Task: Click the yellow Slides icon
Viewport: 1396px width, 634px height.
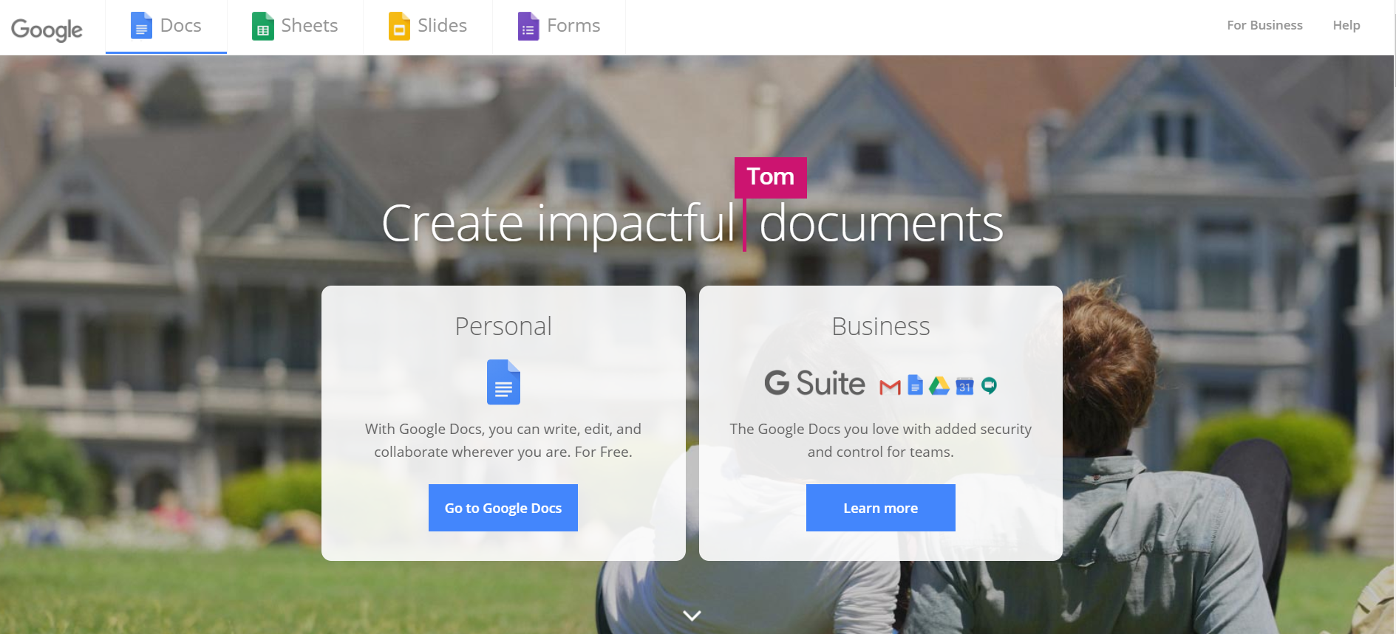Action: pos(399,26)
